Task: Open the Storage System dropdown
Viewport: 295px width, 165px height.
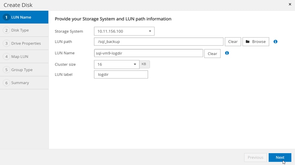Action: point(124,31)
